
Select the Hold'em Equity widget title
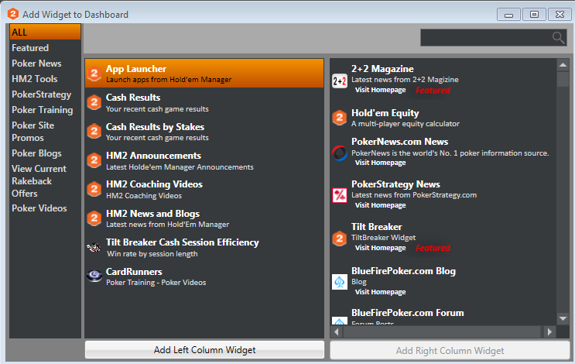click(385, 113)
